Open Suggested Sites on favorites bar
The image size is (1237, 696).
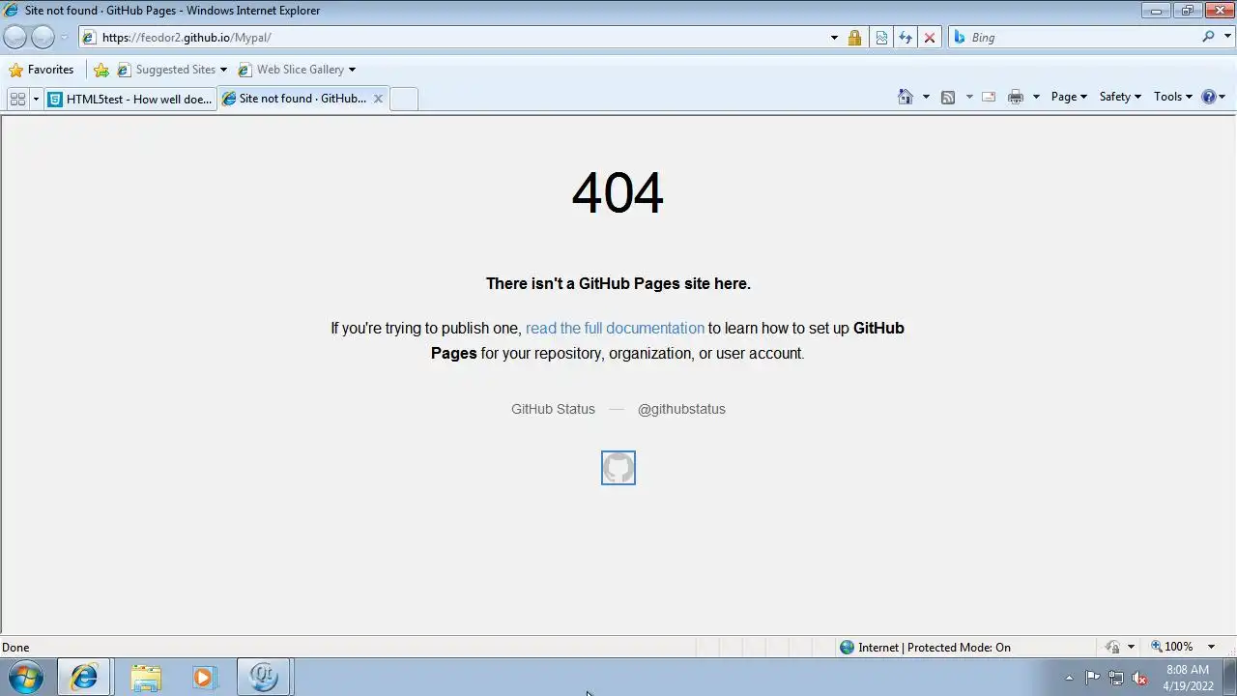point(172,70)
